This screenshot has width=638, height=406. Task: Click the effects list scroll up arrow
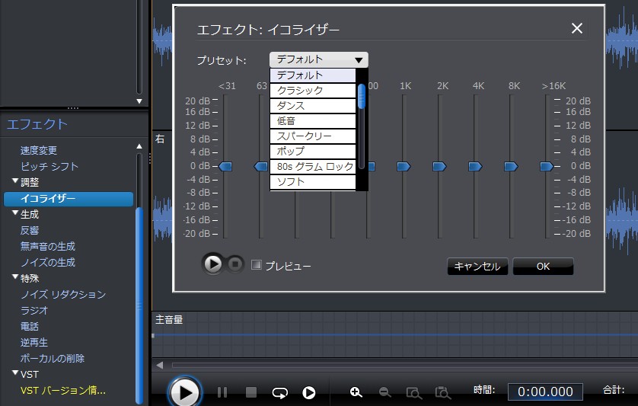tap(139, 145)
